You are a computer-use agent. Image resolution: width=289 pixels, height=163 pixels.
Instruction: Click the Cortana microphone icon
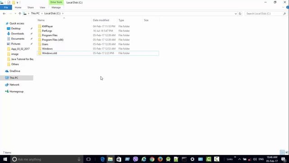(79, 159)
